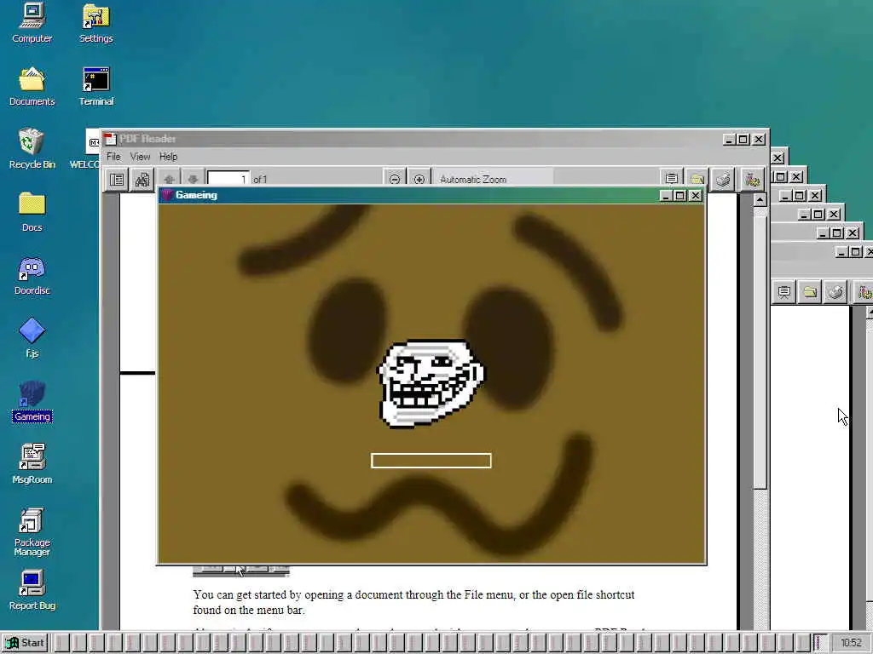Click the PDF Reader scrollbar up arrow
The height and width of the screenshot is (654, 873).
(x=760, y=199)
